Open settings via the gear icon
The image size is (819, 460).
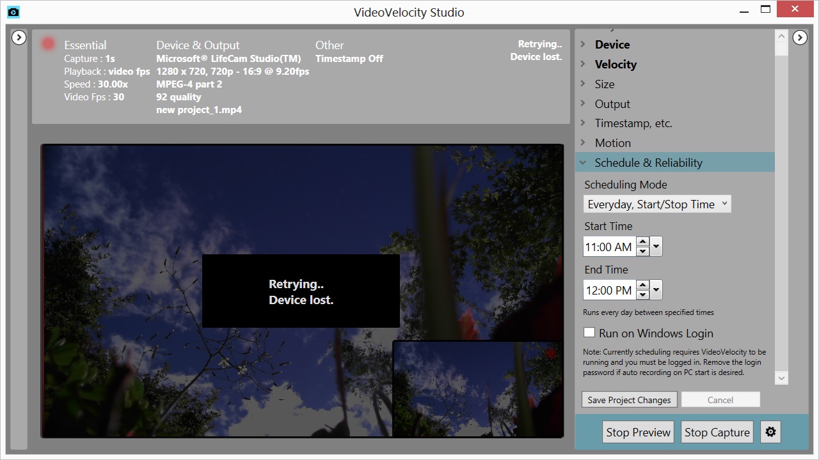tap(771, 432)
